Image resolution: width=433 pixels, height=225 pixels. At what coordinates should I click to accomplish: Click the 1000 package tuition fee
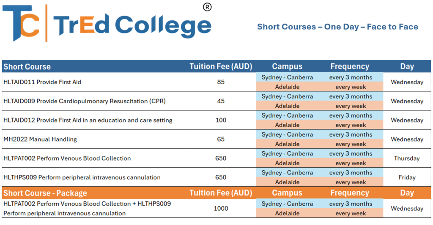pos(221,209)
